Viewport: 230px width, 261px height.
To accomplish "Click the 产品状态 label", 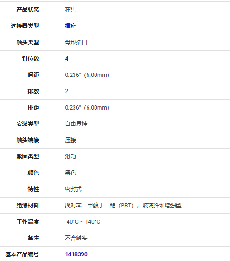I will 27,10.
